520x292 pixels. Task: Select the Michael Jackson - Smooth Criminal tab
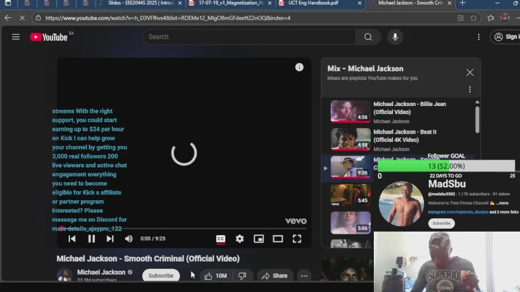410,3
